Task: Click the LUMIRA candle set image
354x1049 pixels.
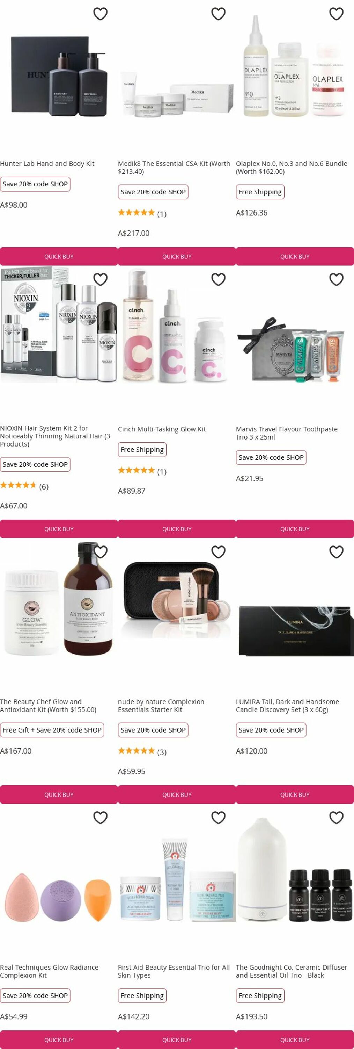Action: [x=295, y=631]
